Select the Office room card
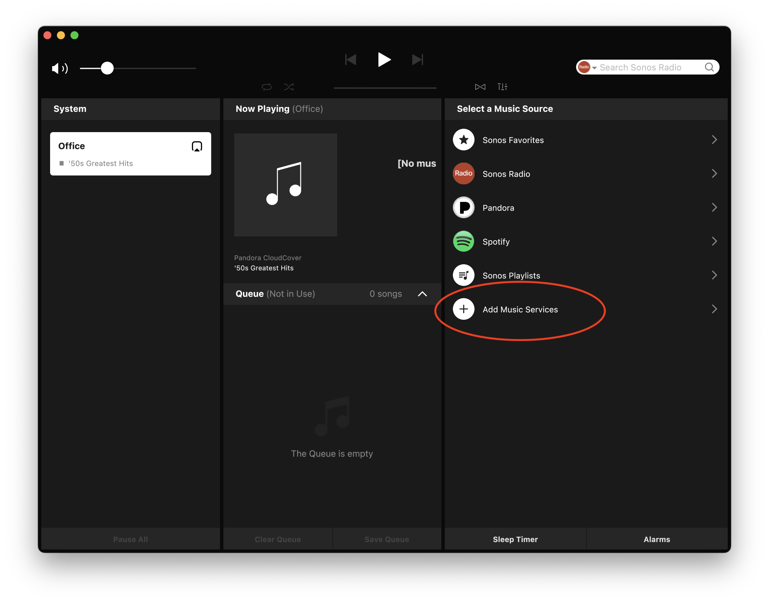This screenshot has width=769, height=603. pos(131,154)
